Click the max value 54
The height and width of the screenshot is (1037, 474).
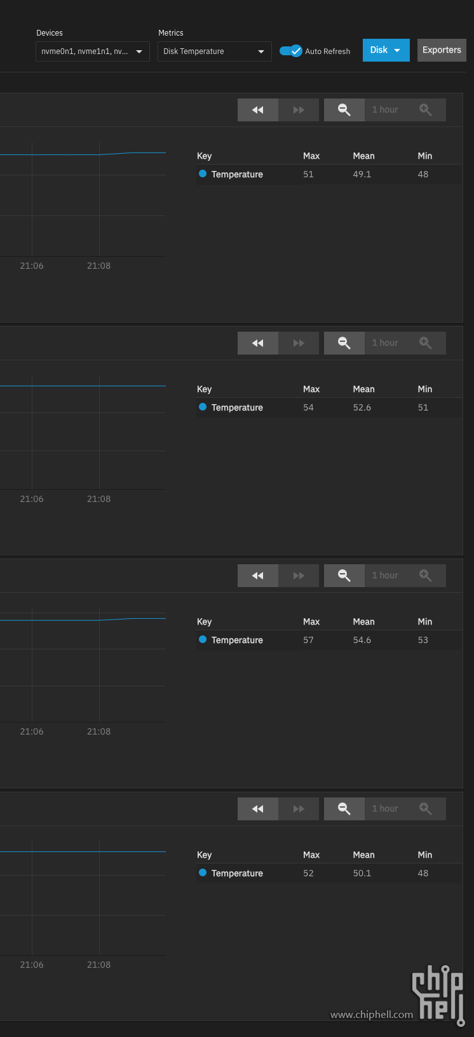tap(308, 407)
